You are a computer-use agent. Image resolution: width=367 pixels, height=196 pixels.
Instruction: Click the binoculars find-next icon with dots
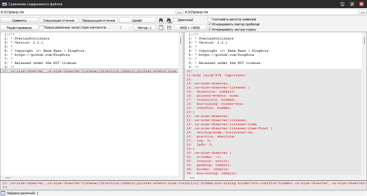pos(169,20)
